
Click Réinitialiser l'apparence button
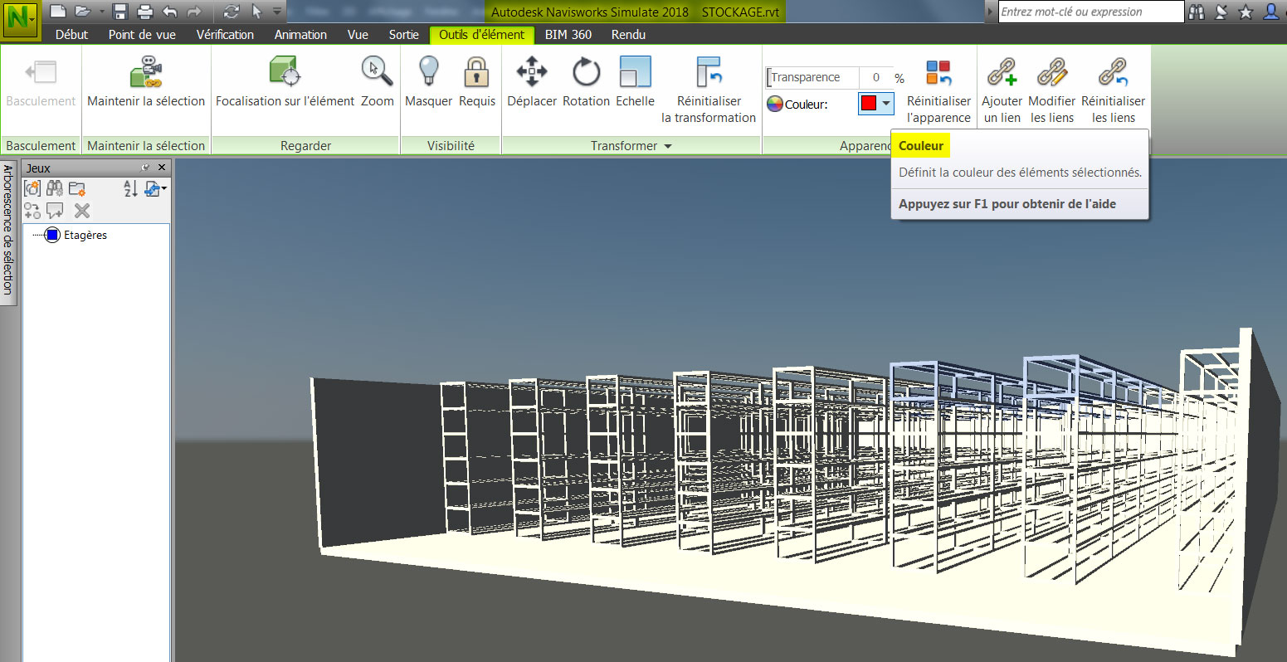pos(938,90)
